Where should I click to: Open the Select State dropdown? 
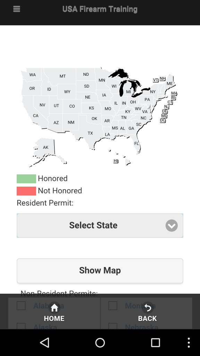(93, 225)
